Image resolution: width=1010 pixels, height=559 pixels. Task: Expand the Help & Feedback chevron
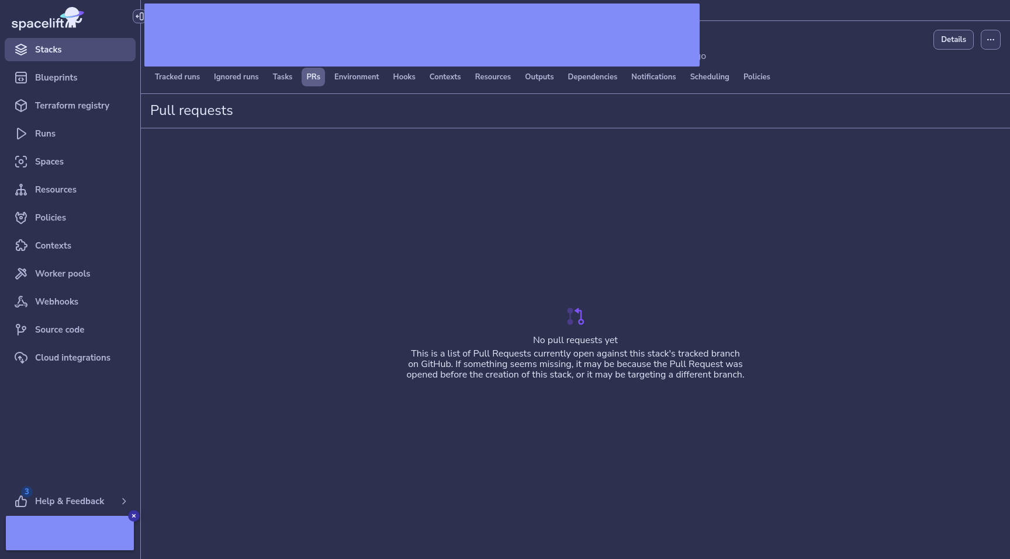[124, 501]
